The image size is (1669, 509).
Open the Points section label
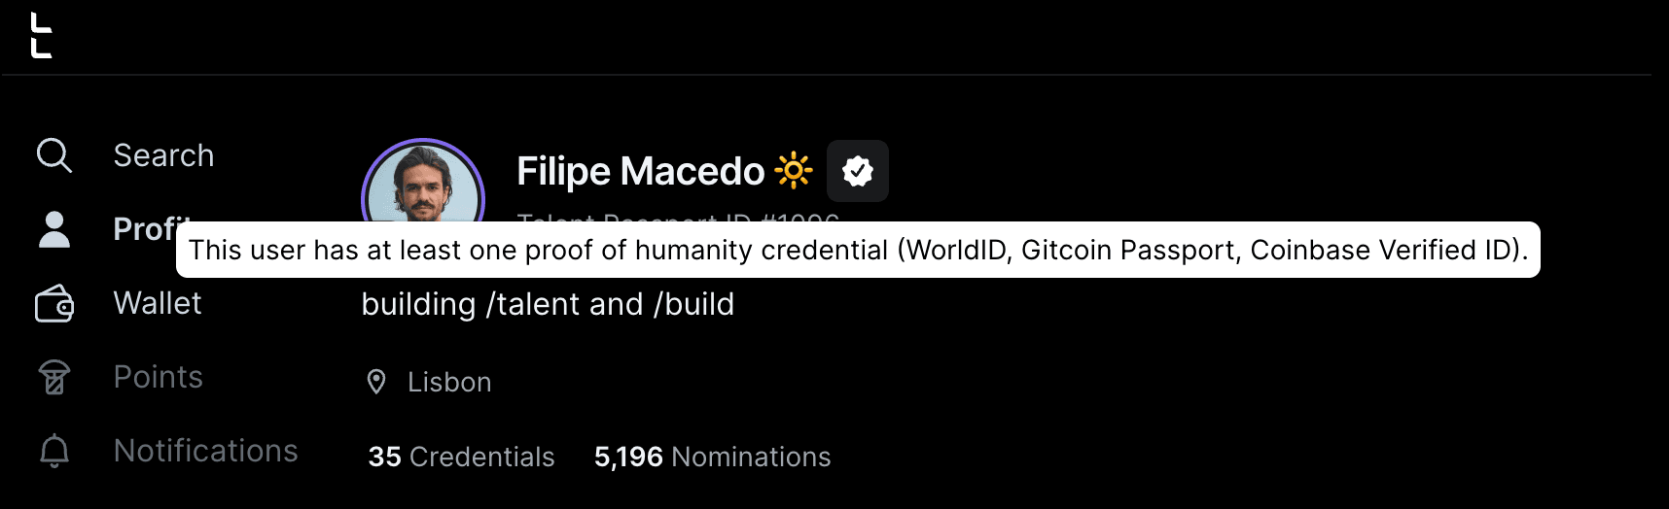coord(159,377)
